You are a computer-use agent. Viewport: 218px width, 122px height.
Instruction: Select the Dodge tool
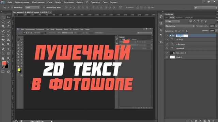point(9,44)
